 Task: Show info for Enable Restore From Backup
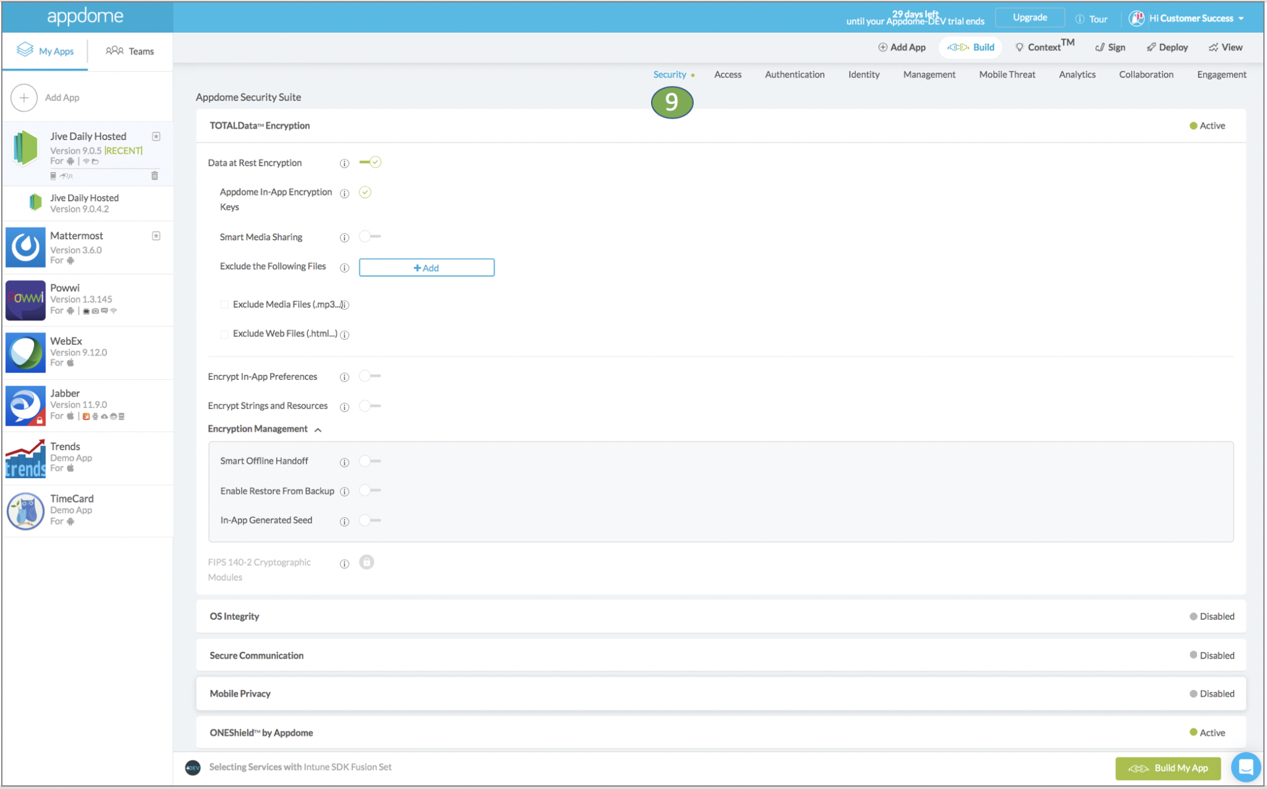(x=344, y=492)
